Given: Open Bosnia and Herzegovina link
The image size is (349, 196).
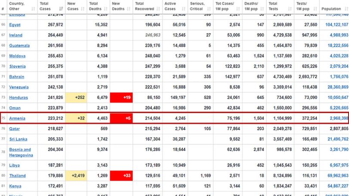Looking at the screenshot, I should (x=21, y=153).
